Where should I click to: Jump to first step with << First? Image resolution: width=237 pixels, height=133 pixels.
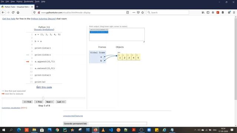click(27, 102)
